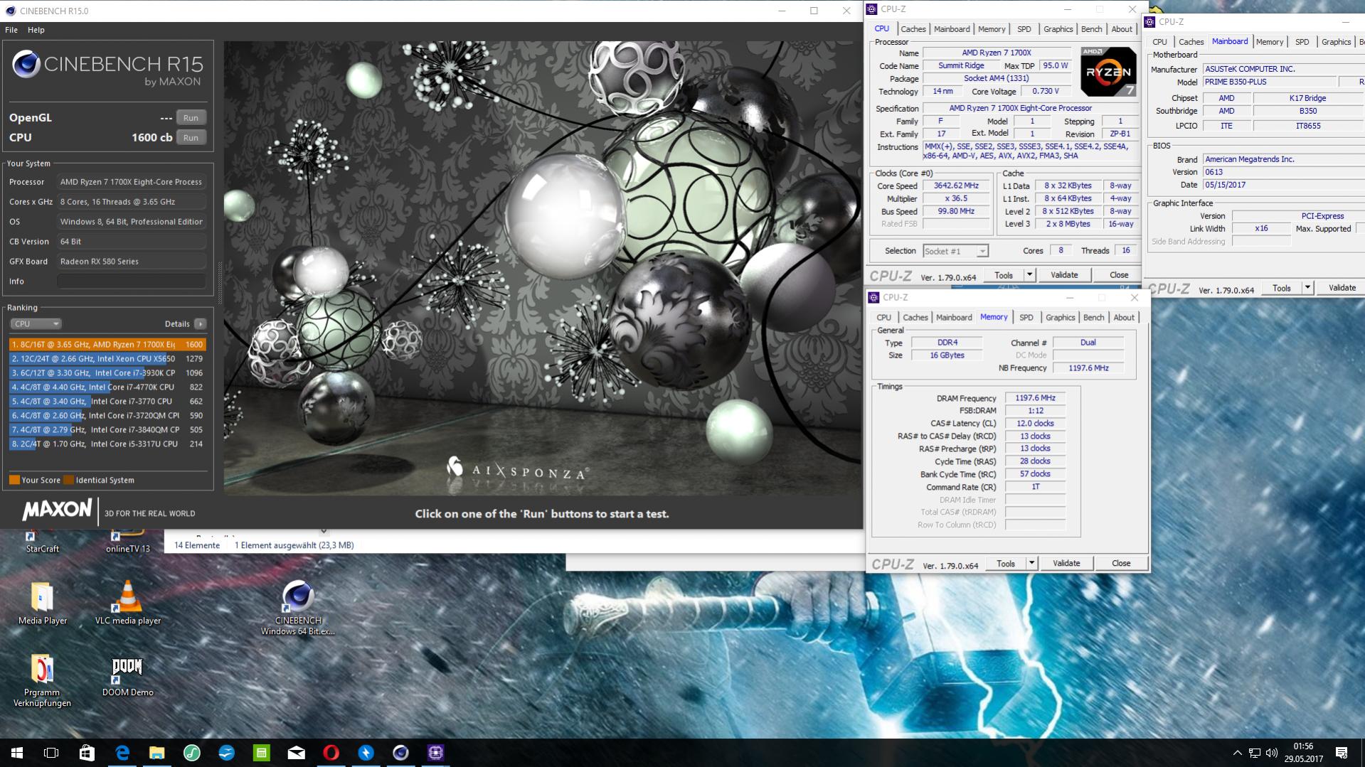Open the Help menu in Cinebench
This screenshot has width=1365, height=767.
point(36,30)
